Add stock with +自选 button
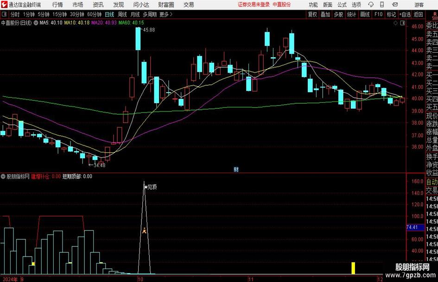Image resolution: width=438 pixels, height=282 pixels. pos(405,14)
